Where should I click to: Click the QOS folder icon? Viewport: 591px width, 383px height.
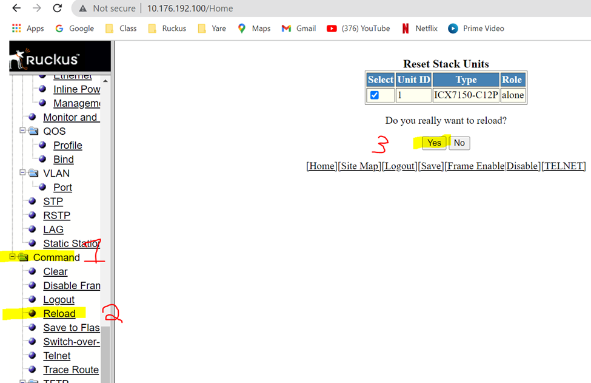(x=33, y=131)
